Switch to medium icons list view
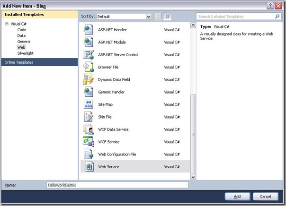This screenshot has height=206, width=286. click(167, 17)
